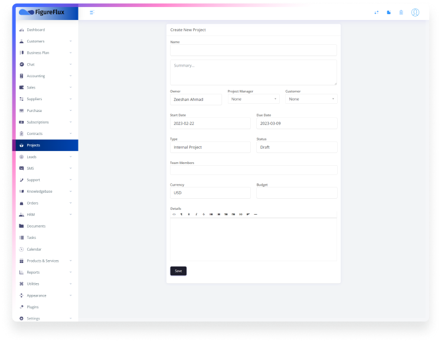The height and width of the screenshot is (342, 441).
Task: Open Purchase in the sidebar
Action: (45, 110)
